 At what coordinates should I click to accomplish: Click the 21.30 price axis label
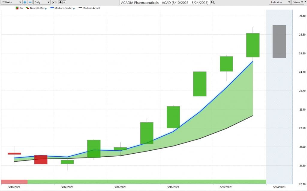pyautogui.click(x=302, y=166)
